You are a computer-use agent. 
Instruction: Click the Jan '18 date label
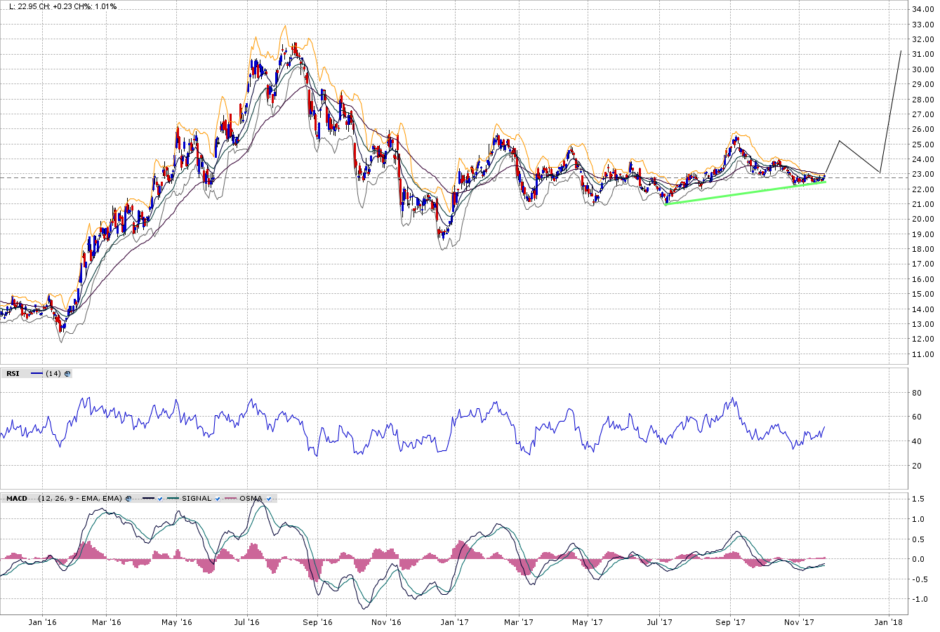coord(889,622)
